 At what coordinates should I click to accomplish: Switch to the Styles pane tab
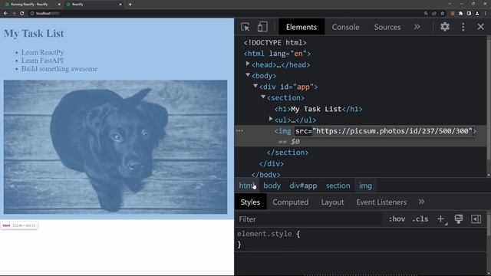pos(250,202)
